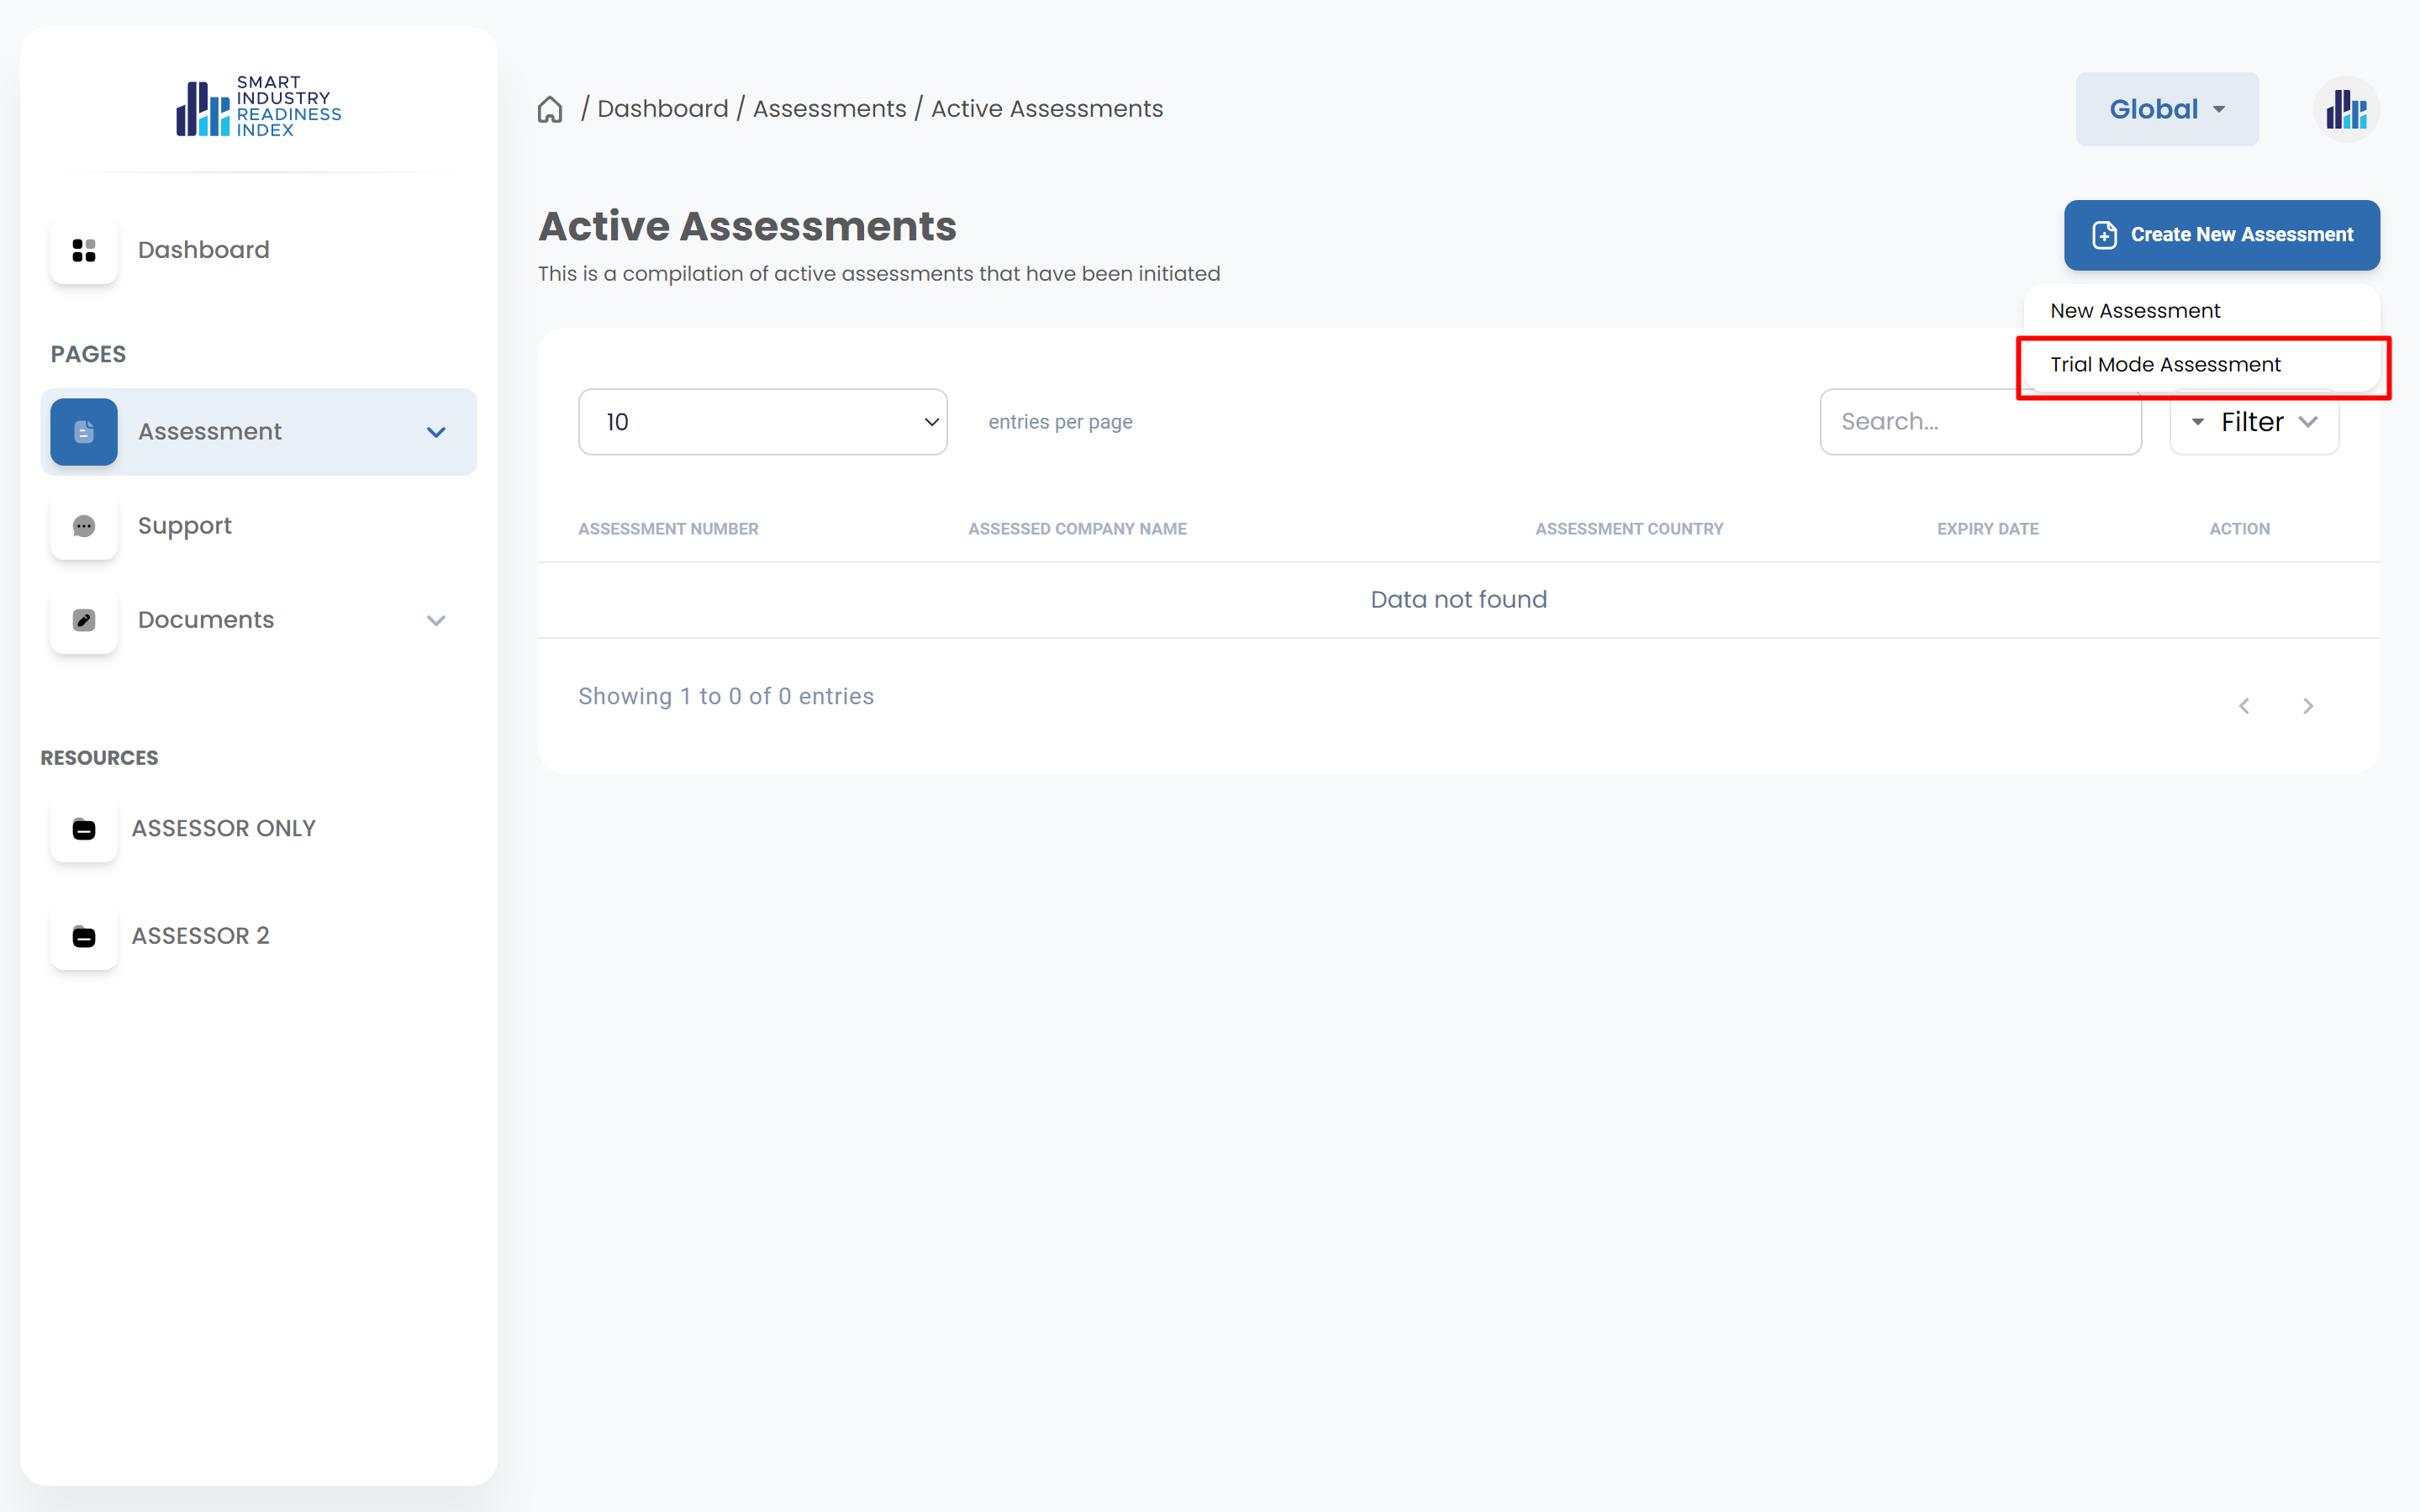Image resolution: width=2420 pixels, height=1512 pixels.
Task: Click the profile avatar logo icon
Action: coord(2345,109)
